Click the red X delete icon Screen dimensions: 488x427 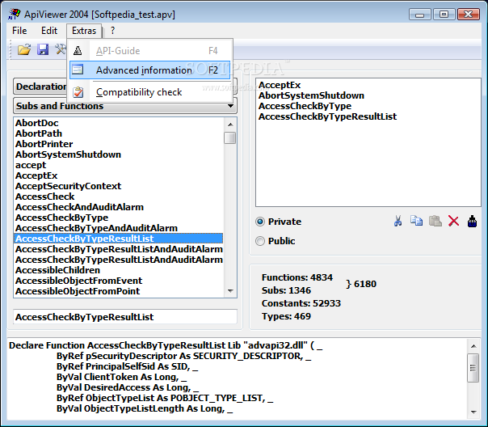coord(453,221)
